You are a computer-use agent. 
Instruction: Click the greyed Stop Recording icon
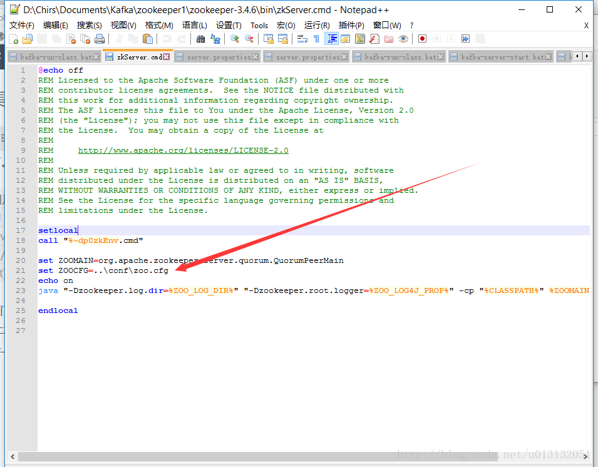(x=436, y=39)
